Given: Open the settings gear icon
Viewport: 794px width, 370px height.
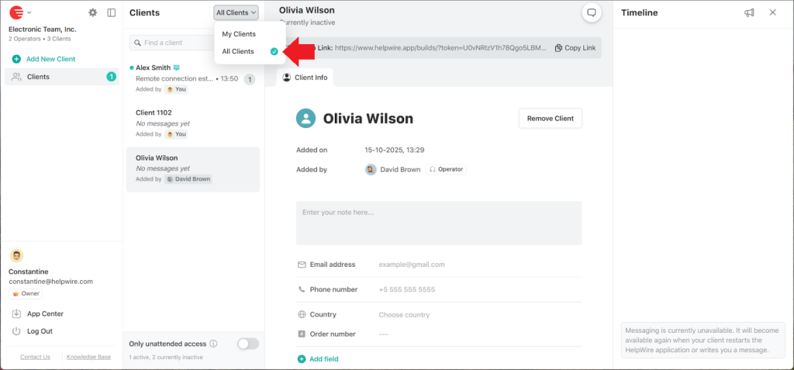Looking at the screenshot, I should pyautogui.click(x=93, y=12).
